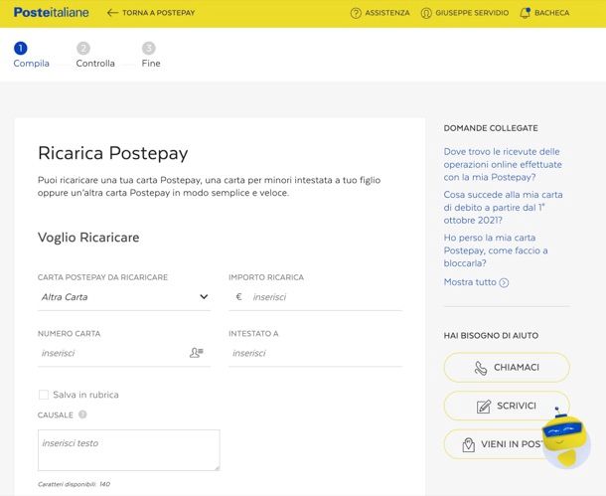Click the Caratteri disponibili: 140 text
The width and height of the screenshot is (606, 496).
click(74, 484)
